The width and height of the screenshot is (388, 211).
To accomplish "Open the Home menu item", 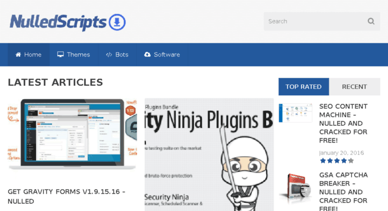I will 28,54.
